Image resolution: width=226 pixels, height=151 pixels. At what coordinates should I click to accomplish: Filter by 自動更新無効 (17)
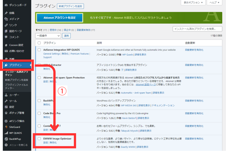coord(86,30)
